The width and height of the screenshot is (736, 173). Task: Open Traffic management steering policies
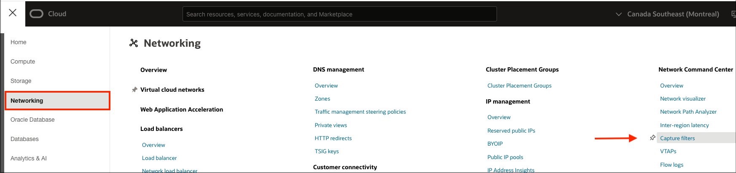[x=360, y=112]
